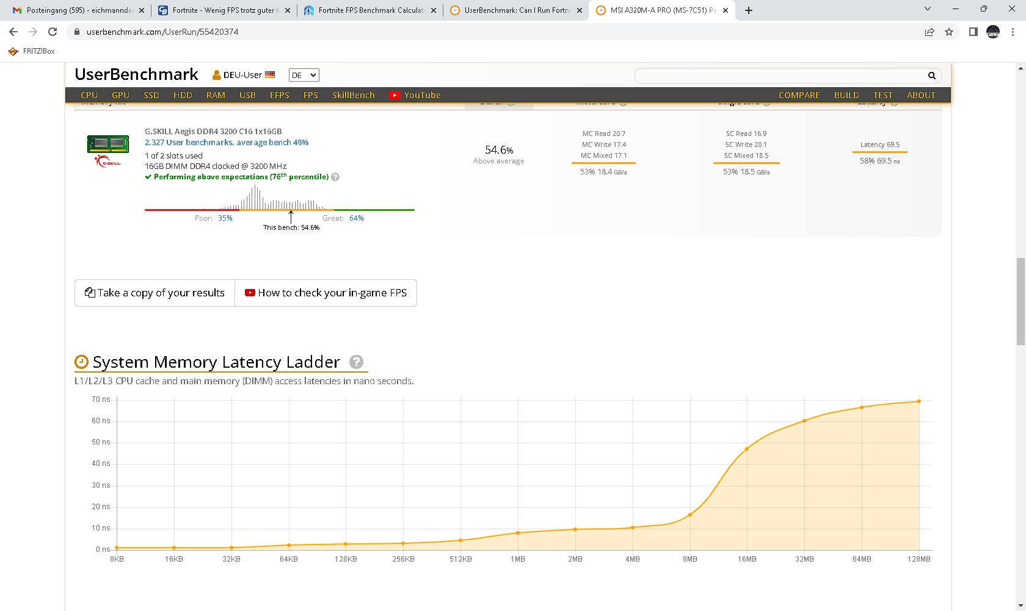Screen dimensions: 1026x611
Task: Go to the UserBenchmark home logo
Action: point(136,74)
